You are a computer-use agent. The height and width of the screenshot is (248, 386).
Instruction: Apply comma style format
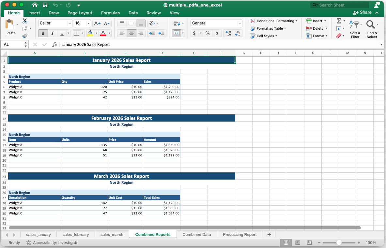pos(217,33)
